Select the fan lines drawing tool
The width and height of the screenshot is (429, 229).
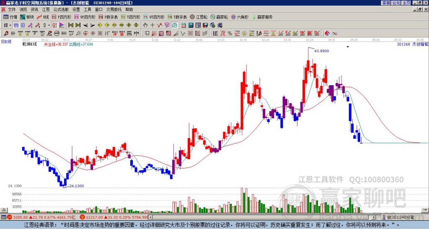point(154,33)
